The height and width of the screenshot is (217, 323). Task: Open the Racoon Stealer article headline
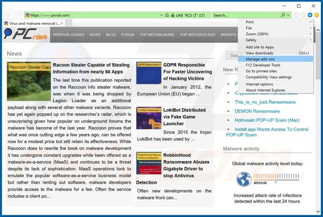(91, 68)
